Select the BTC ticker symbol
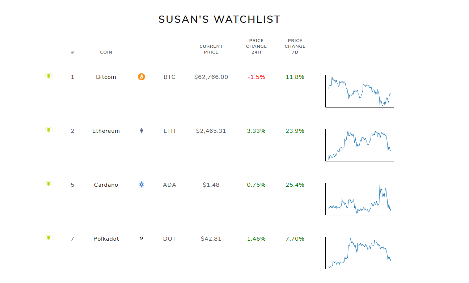The width and height of the screenshot is (469, 283). (169, 77)
